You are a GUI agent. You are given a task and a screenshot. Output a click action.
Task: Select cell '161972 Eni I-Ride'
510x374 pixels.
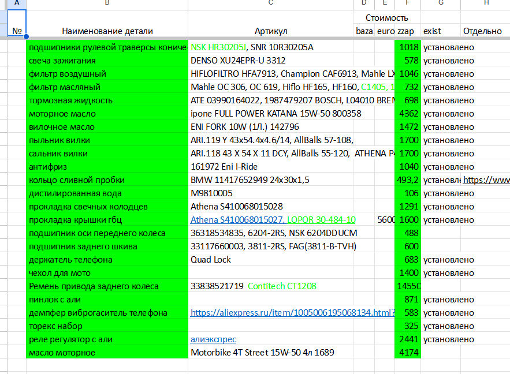271,167
